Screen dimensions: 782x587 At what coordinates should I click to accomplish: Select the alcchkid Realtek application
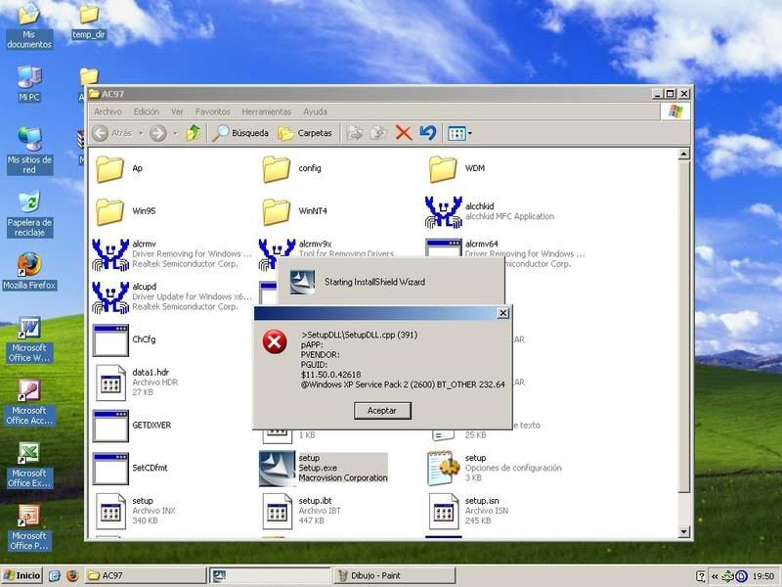pos(490,211)
